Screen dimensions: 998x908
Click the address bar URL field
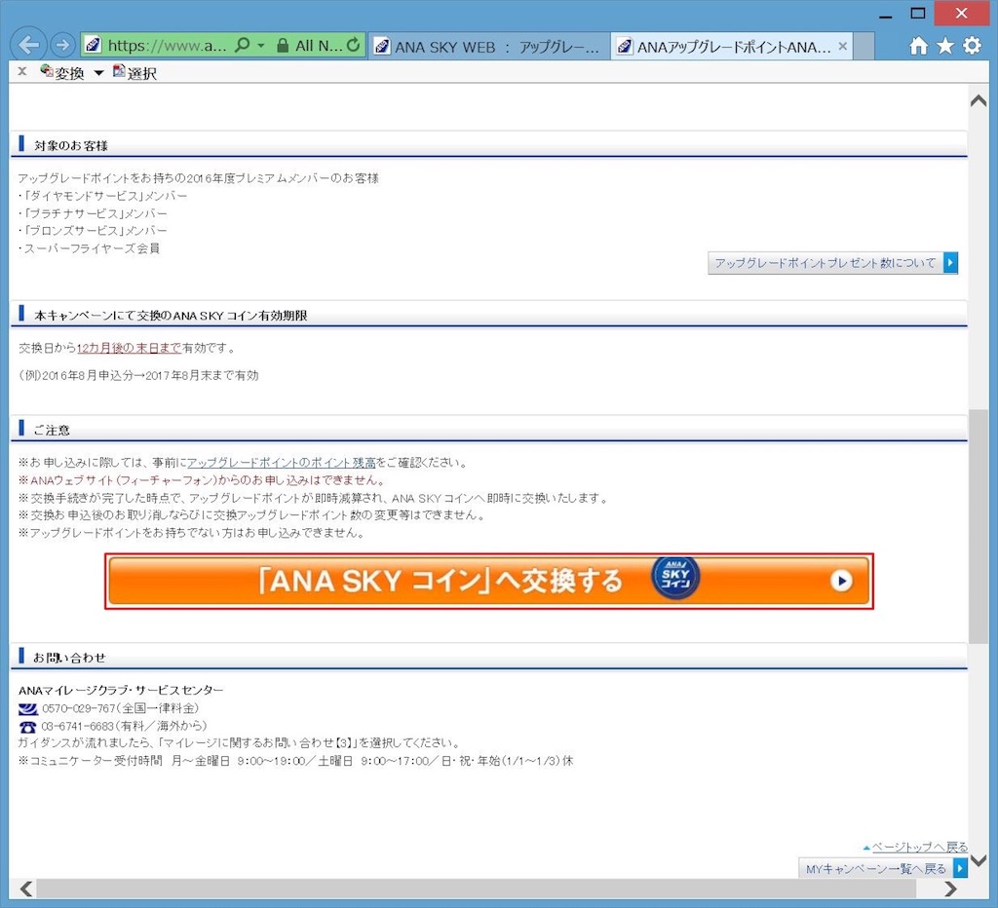pos(167,45)
